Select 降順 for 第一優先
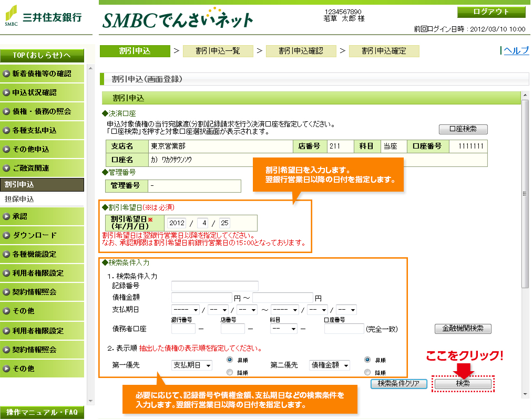Viewport: 532px width, 420px height. (230, 372)
